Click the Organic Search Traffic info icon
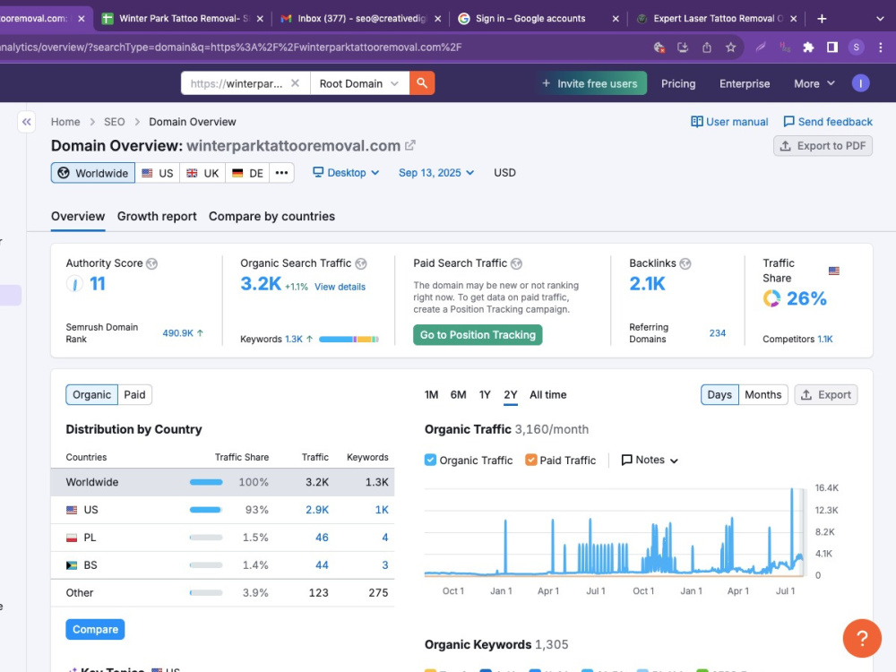896x672 pixels. click(360, 263)
